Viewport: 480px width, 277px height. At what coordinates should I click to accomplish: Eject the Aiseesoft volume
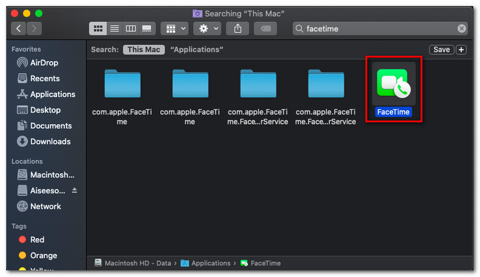click(x=74, y=191)
